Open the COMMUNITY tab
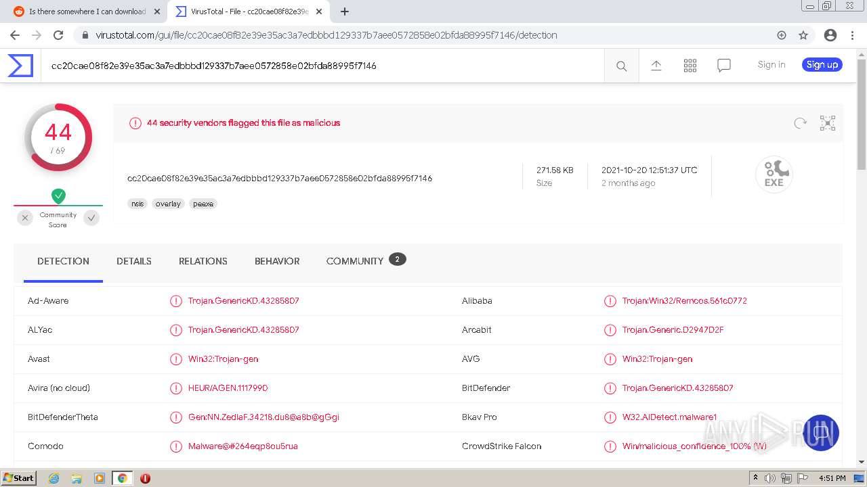Viewport: 867px width, 487px height. click(x=366, y=260)
